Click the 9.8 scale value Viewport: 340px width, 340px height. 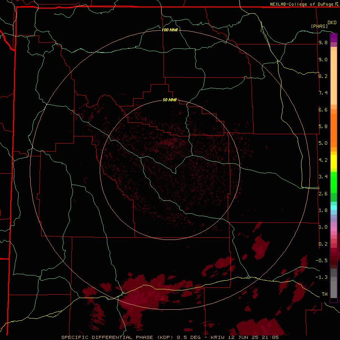(x=323, y=42)
